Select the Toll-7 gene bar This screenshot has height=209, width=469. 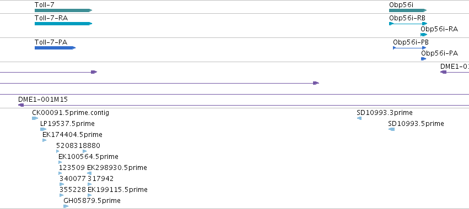[63, 10]
